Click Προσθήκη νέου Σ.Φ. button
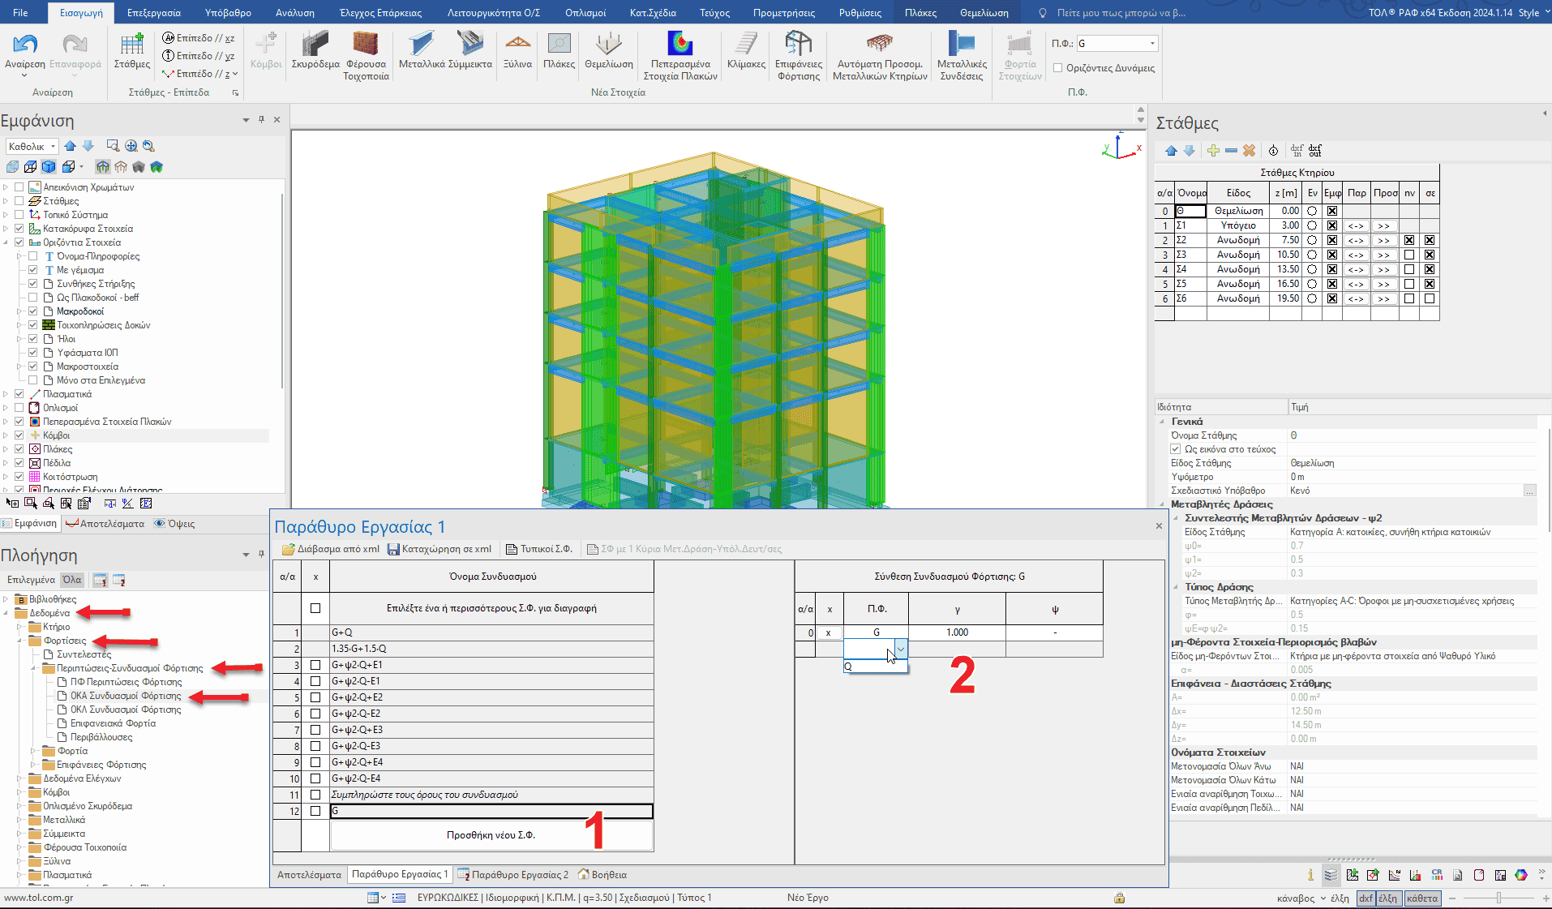The image size is (1552, 909). point(491,835)
